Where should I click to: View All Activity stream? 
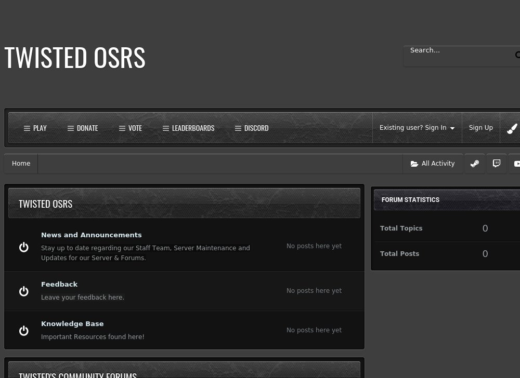[x=433, y=164]
